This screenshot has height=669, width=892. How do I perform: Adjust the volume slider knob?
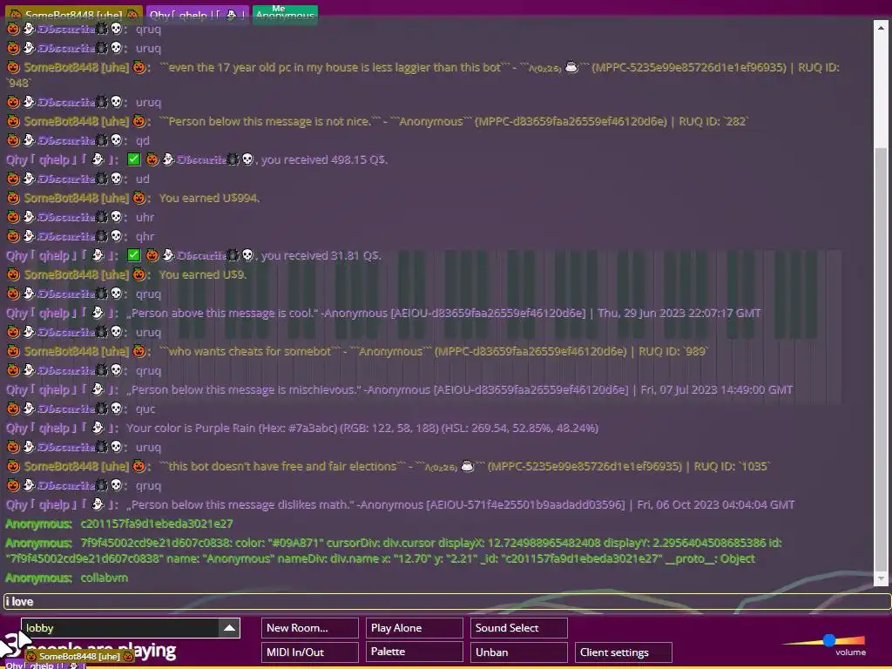(829, 640)
